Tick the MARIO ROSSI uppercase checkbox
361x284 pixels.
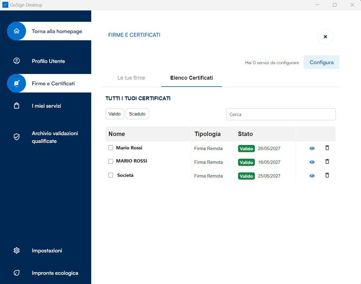(x=111, y=161)
